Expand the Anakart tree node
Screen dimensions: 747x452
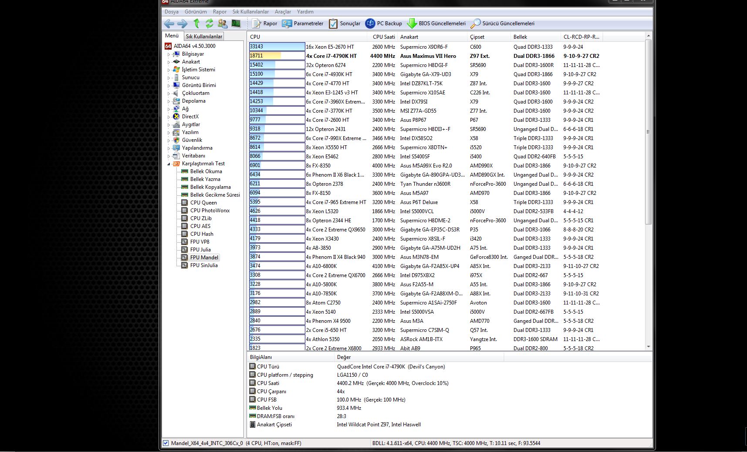169,62
